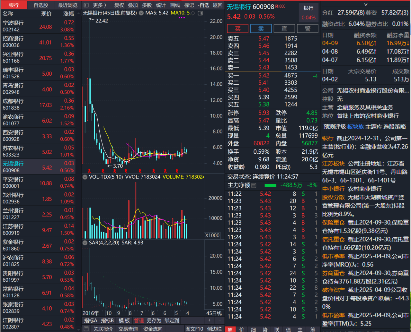The width and height of the screenshot is (411, 332).
Task: Open the 主力净额 detail icon
Action: click(254, 185)
